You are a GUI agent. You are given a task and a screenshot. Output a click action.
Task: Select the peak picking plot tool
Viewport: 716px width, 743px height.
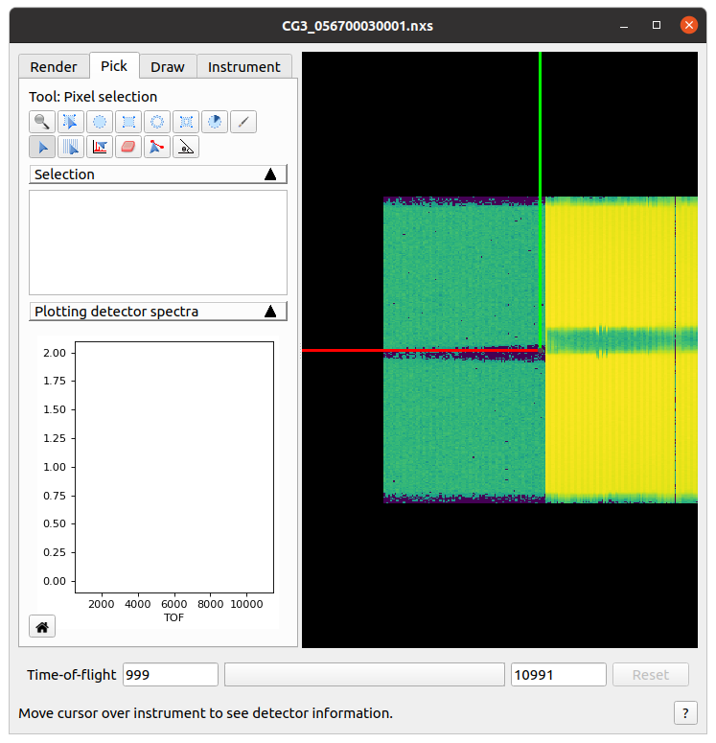coord(100,147)
